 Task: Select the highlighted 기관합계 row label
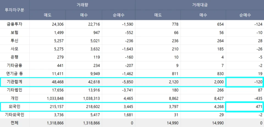[x=15, y=82]
